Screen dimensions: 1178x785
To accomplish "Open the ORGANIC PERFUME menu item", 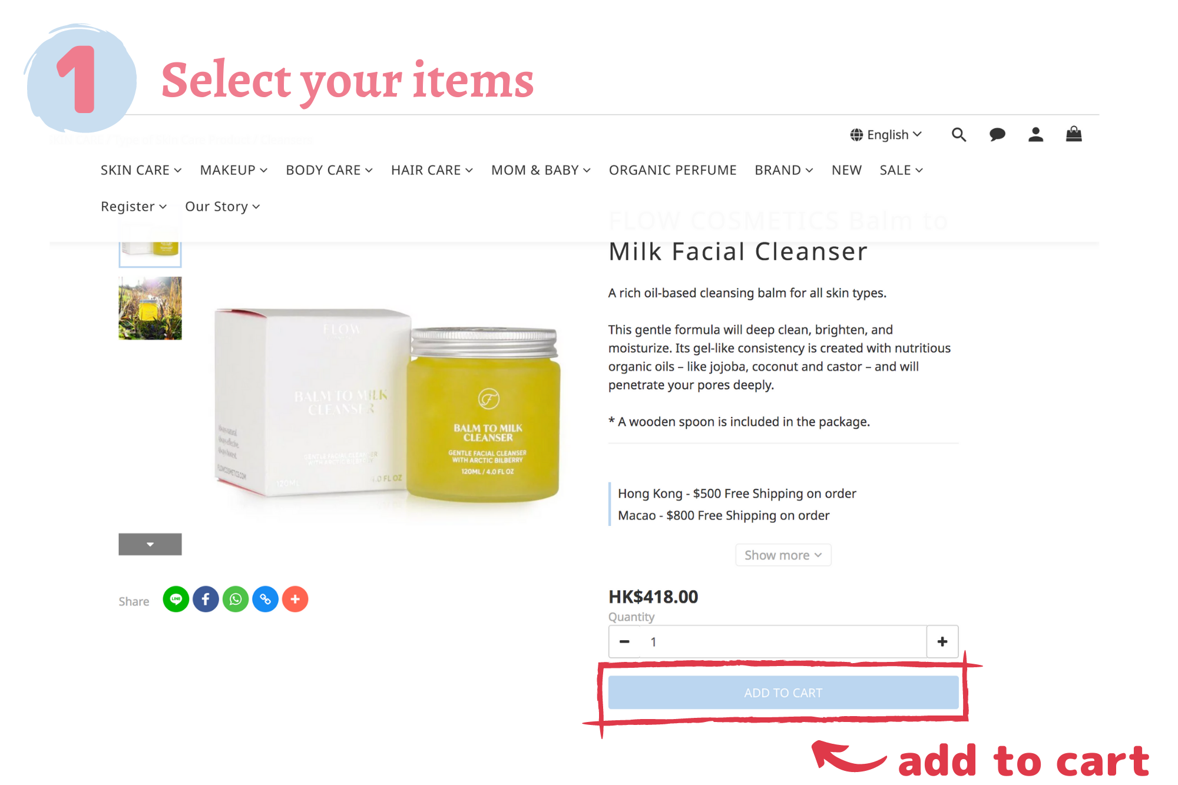I will pos(673,170).
